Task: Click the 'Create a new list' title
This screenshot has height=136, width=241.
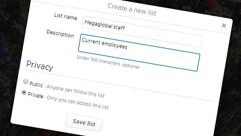Action: point(132,9)
